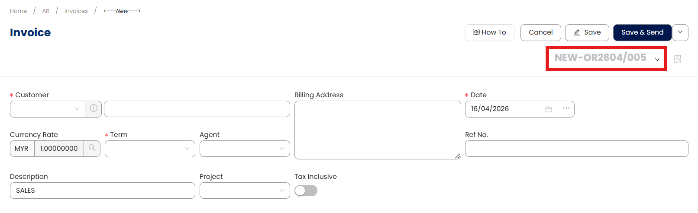Click the currency rate search icon
Viewport: 698px width, 213px height.
[x=92, y=148]
